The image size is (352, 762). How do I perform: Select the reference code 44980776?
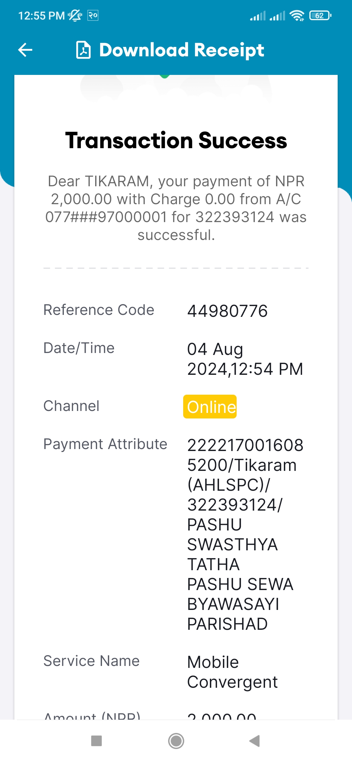point(227,311)
